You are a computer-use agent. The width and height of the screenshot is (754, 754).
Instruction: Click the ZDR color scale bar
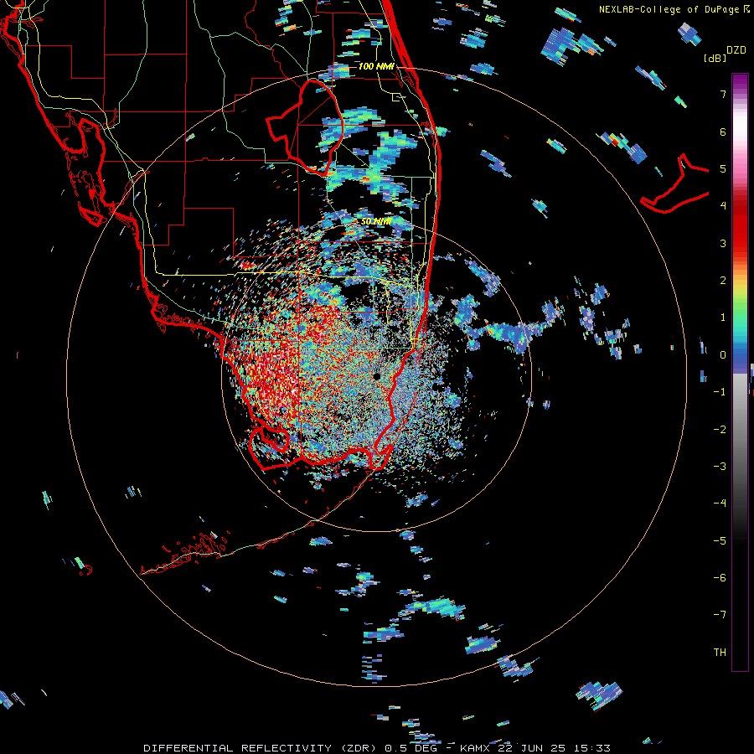(x=740, y=372)
